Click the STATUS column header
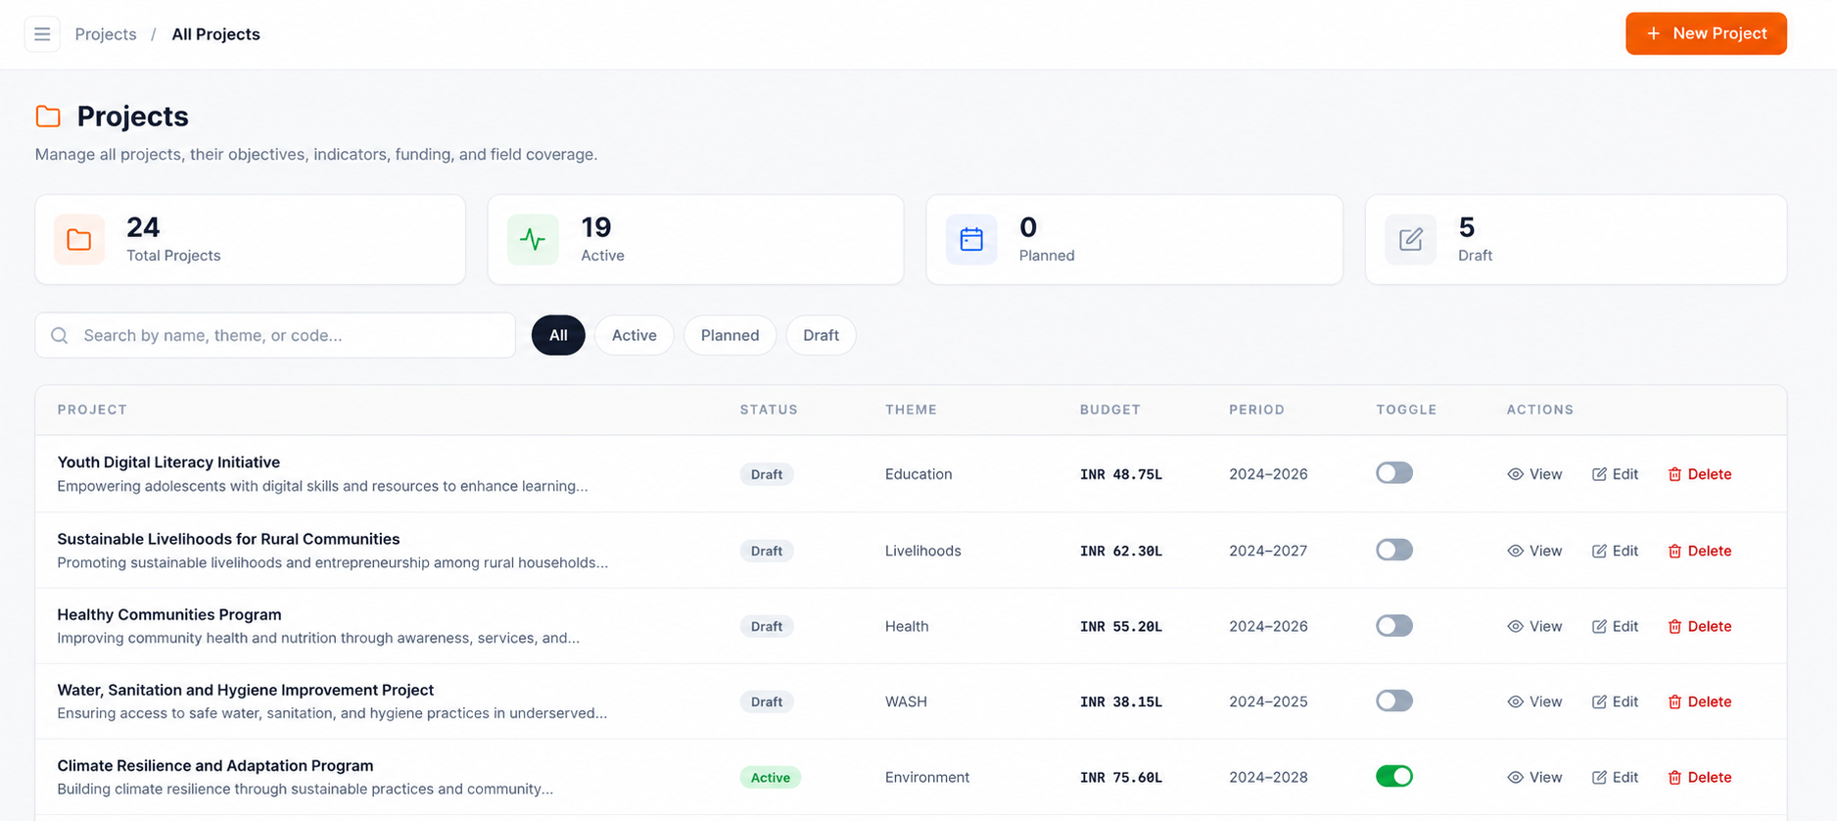The height and width of the screenshot is (821, 1837). (769, 410)
